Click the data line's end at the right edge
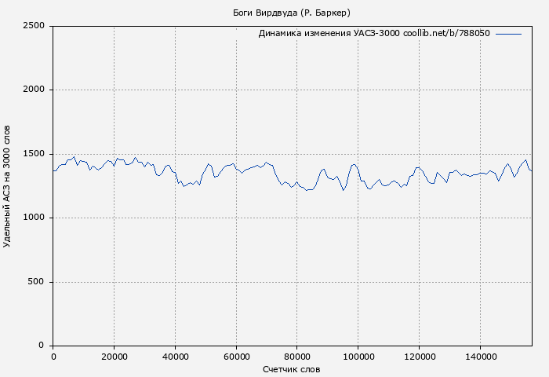 coord(531,170)
